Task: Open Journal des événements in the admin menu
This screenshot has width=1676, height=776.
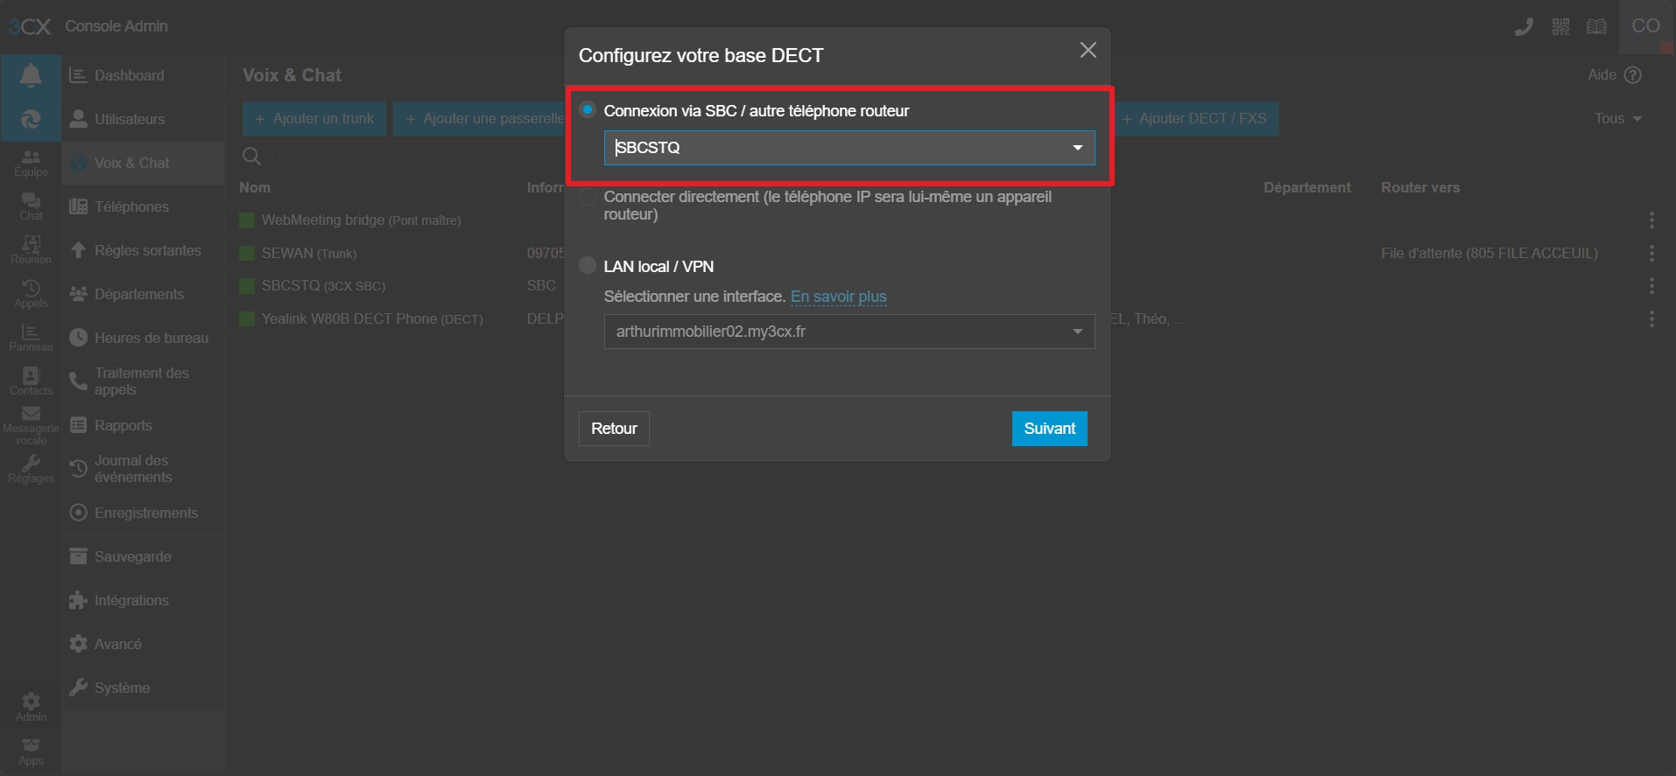Action: (x=144, y=469)
